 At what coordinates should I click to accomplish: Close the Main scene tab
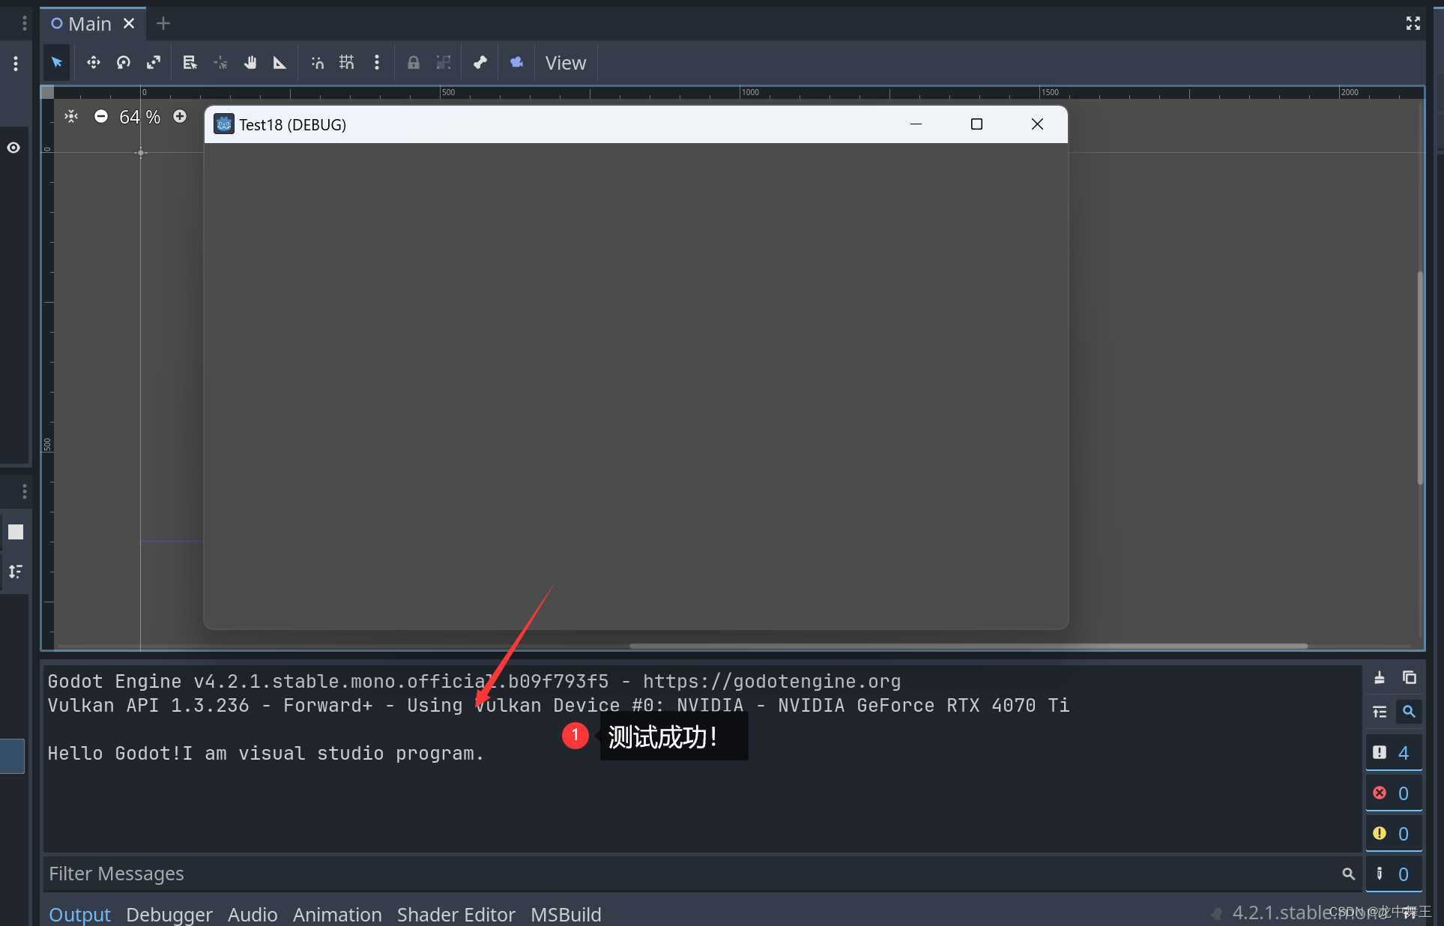(129, 24)
